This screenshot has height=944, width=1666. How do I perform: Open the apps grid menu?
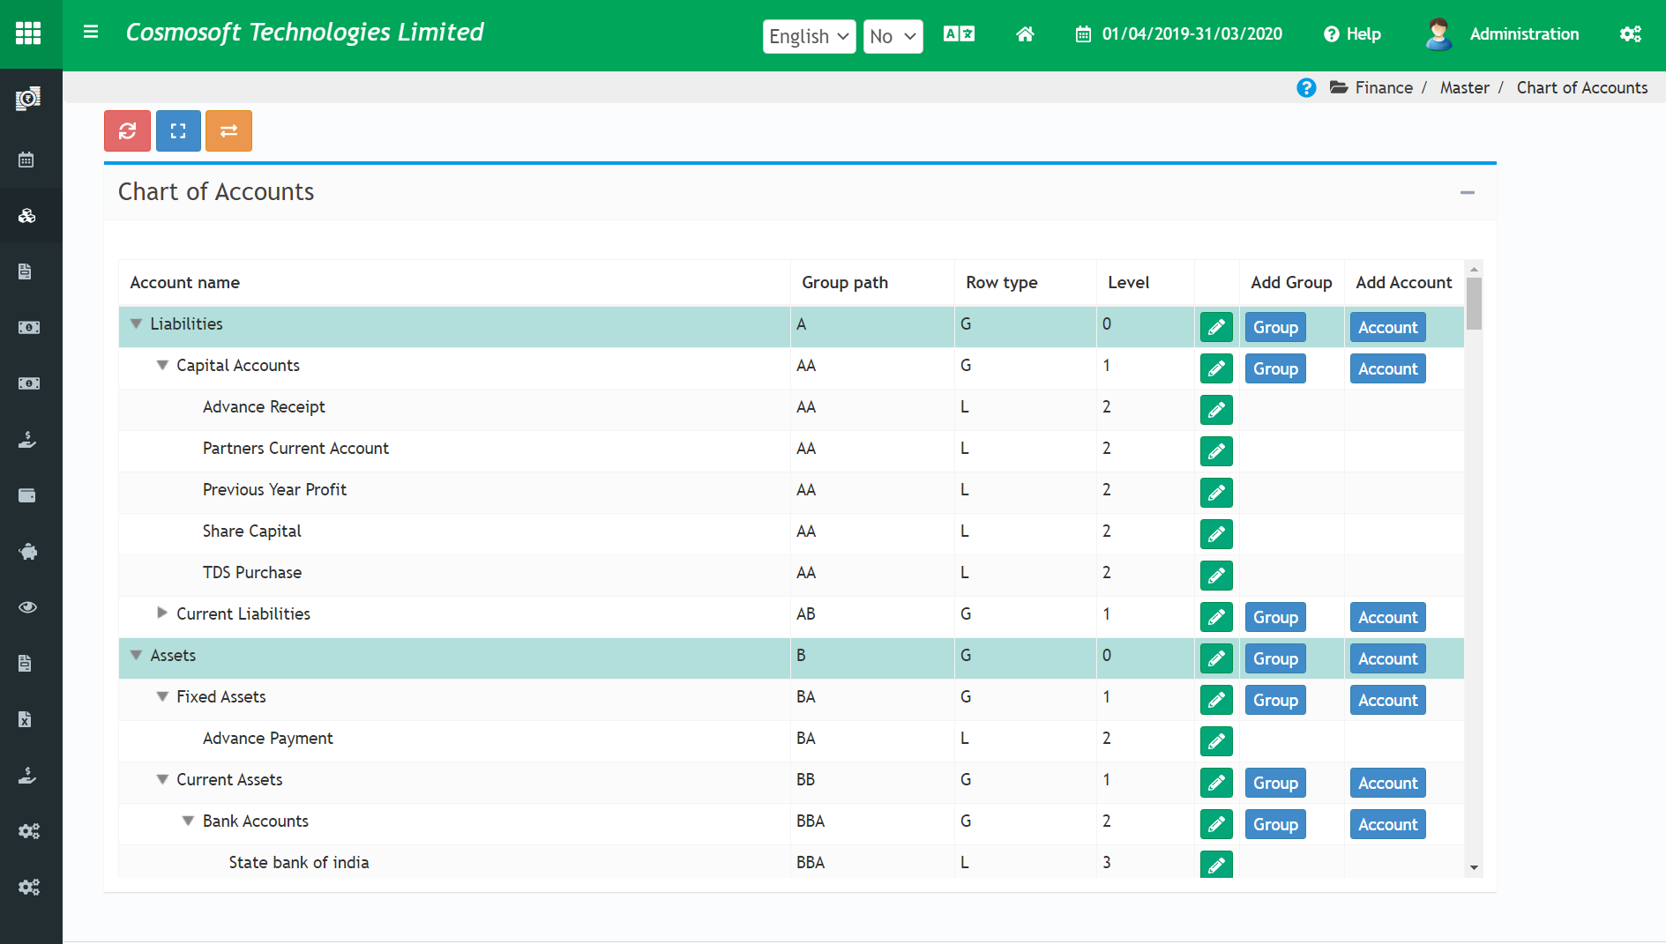[x=28, y=33]
